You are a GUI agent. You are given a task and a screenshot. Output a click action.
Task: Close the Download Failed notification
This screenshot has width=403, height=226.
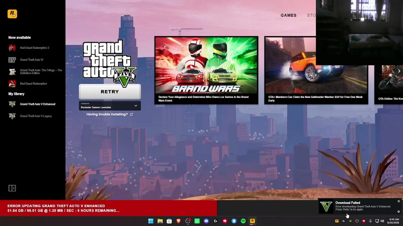pyautogui.click(x=399, y=201)
